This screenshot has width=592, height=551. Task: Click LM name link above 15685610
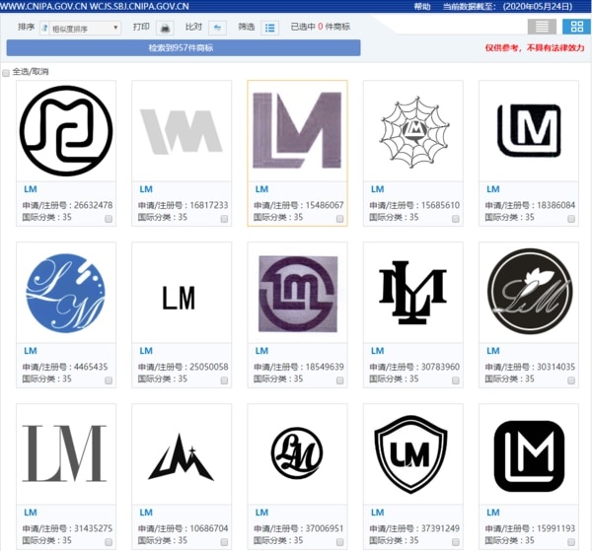(x=378, y=189)
